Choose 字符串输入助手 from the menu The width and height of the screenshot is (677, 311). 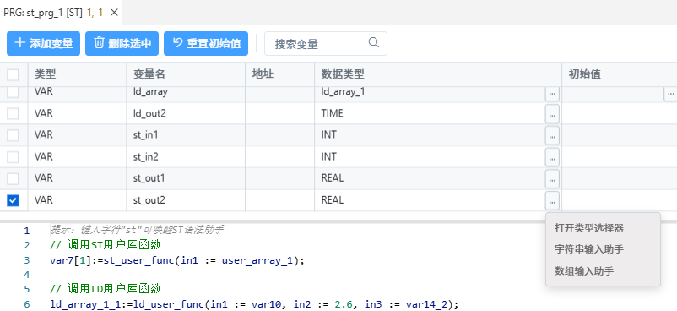[x=589, y=249]
